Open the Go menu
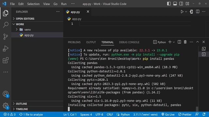Image resolution: width=209 pixels, height=117 pixels. pyautogui.click(x=55, y=4)
